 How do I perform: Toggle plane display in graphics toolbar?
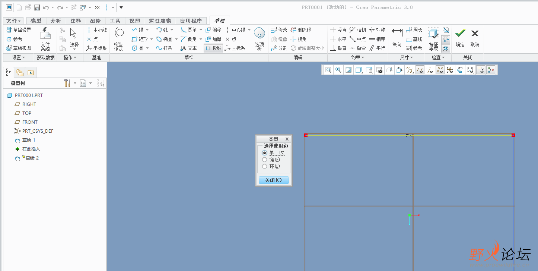point(420,70)
